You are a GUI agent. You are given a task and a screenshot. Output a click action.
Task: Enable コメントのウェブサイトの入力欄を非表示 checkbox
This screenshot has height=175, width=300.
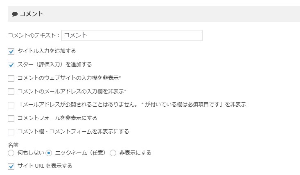[x=11, y=79]
